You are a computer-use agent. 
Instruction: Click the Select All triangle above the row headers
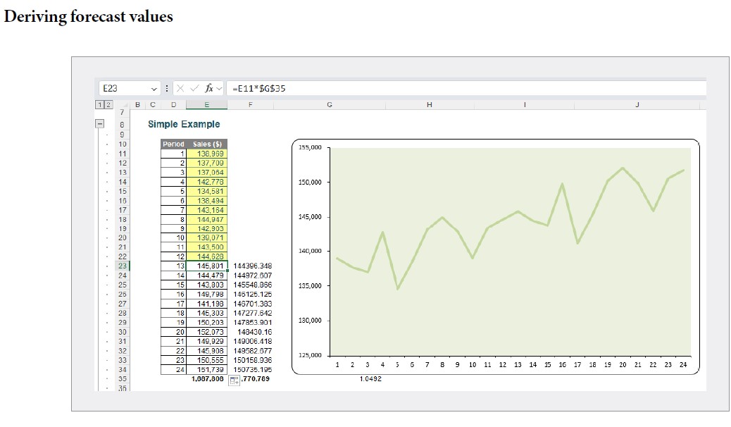click(126, 104)
